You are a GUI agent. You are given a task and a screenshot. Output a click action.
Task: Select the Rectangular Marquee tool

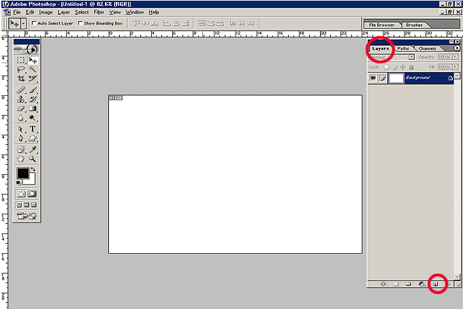21,60
